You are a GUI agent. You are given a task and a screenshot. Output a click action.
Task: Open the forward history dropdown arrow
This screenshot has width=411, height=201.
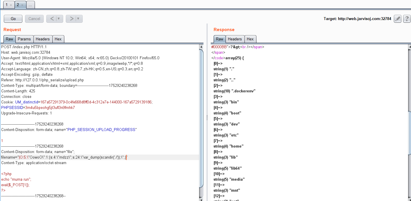point(78,19)
